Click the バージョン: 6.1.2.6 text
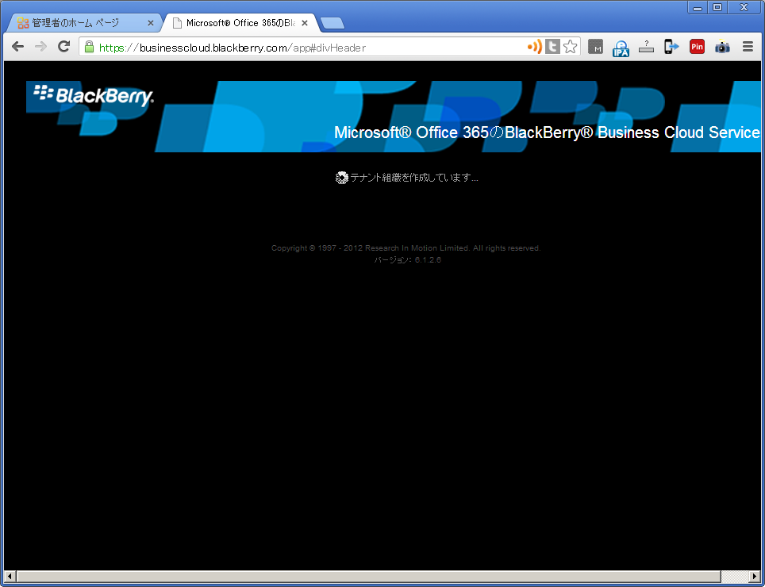Screen dimensions: 765x587 (x=407, y=260)
